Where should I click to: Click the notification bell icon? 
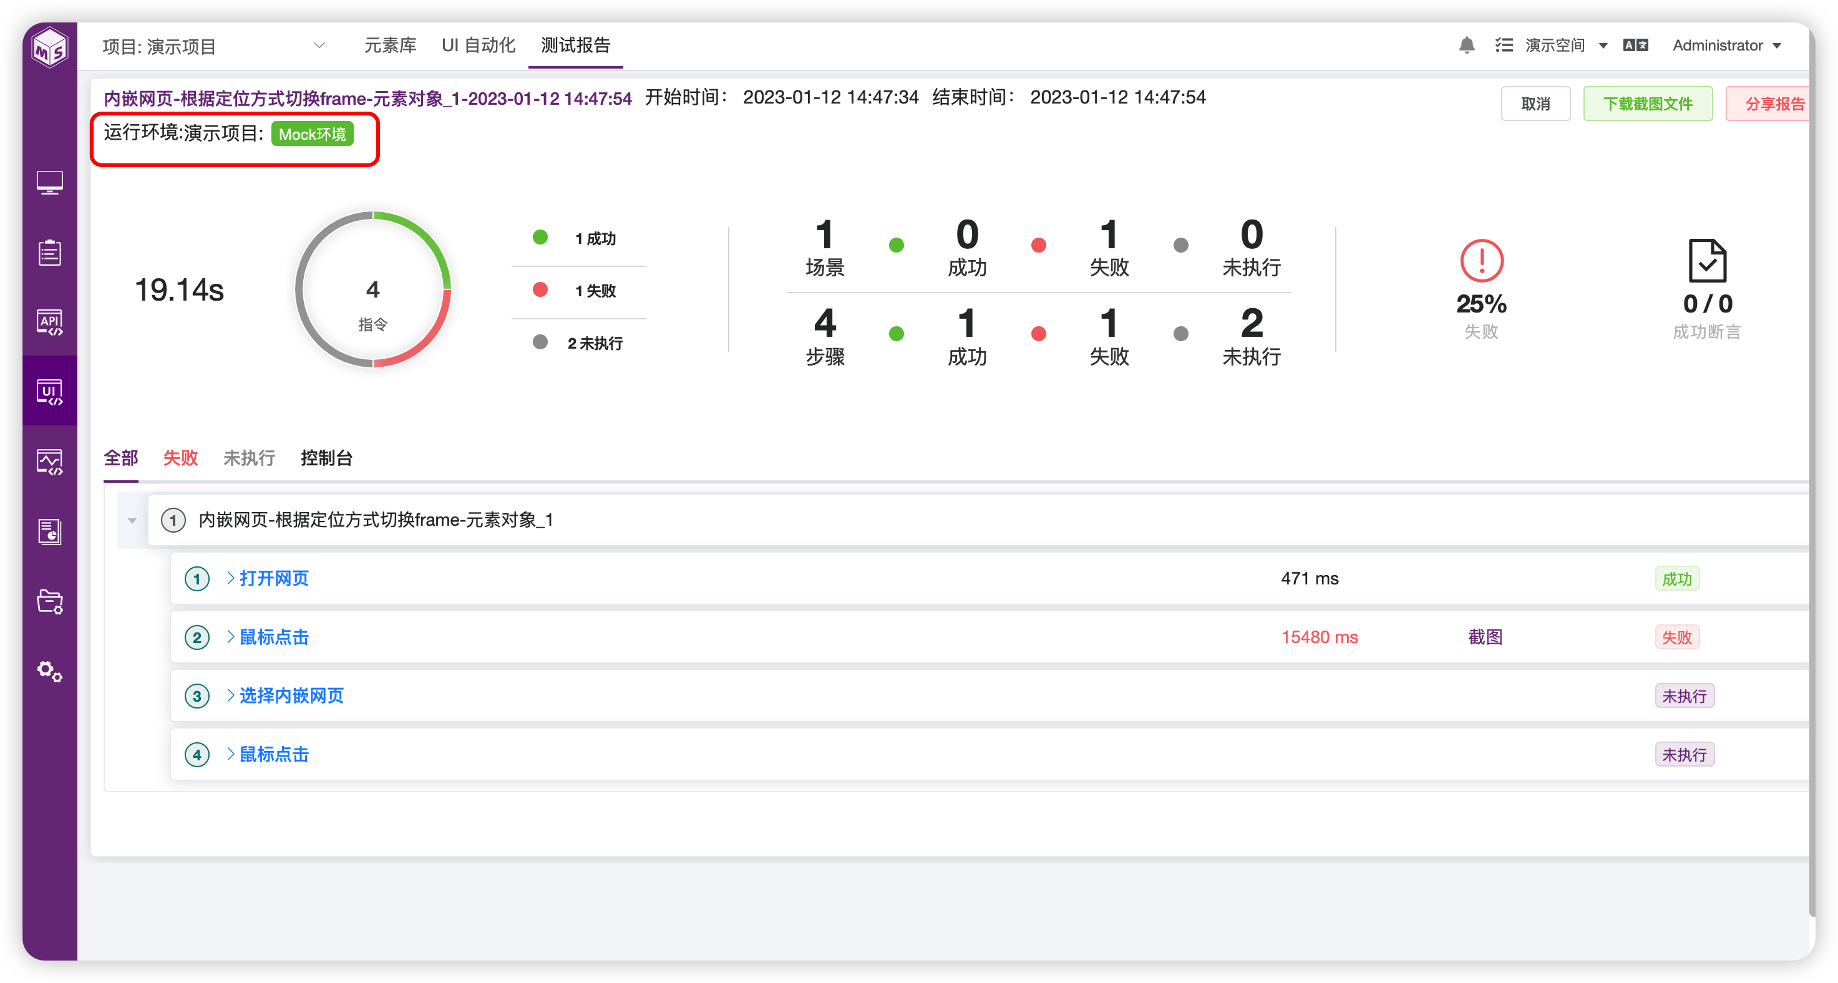[1467, 45]
